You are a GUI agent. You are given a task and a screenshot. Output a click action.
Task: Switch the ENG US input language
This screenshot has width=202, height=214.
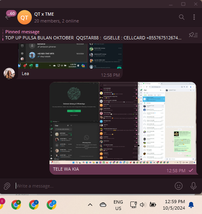click(x=118, y=205)
